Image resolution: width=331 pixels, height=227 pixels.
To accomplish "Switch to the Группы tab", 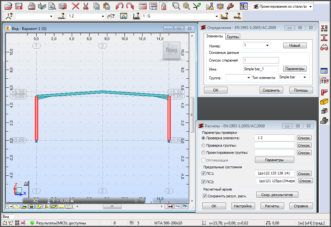I will tap(233, 37).
